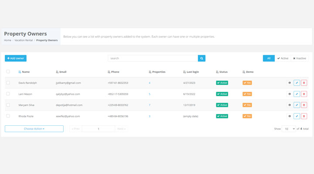
Task: Edit Rhoda Poole with pencil icon
Action: 297,116
